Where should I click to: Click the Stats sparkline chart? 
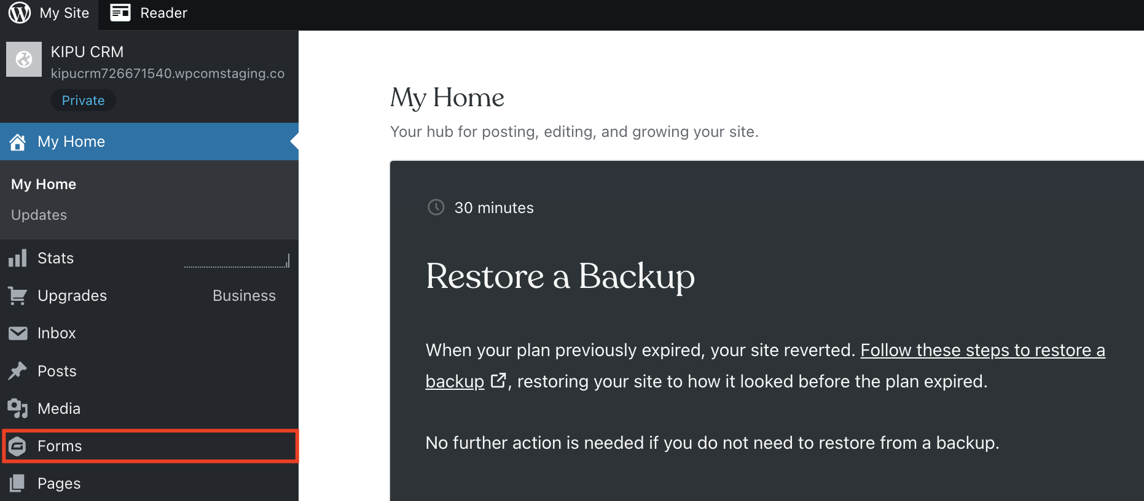(x=237, y=262)
